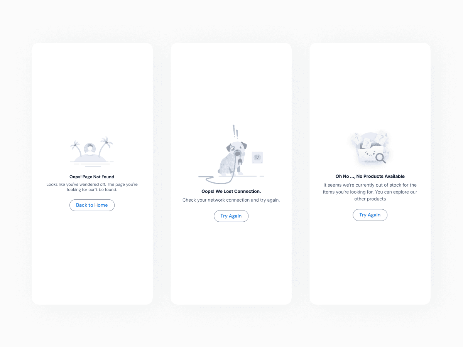Click Try Again under No Products Available

[x=370, y=215]
